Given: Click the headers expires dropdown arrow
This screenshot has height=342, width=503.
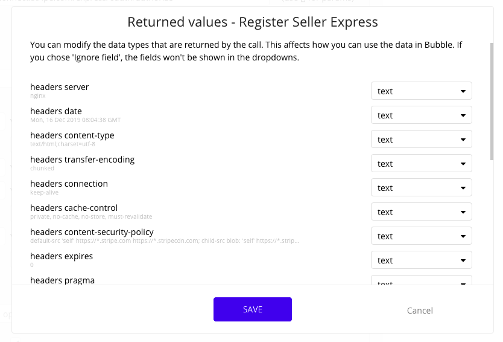Looking at the screenshot, I should pos(463,260).
